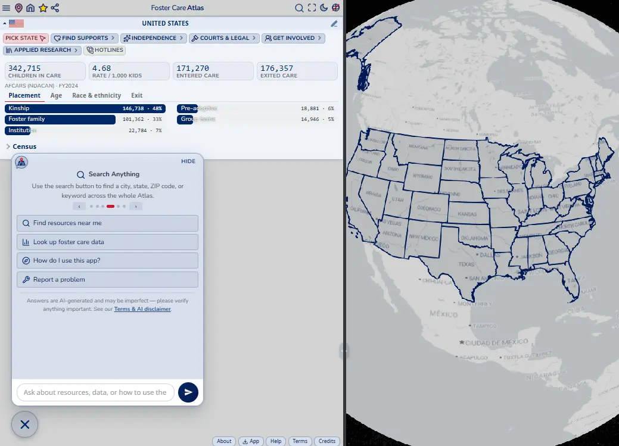Click the globe language icon
The image size is (619, 446).
(x=335, y=8)
